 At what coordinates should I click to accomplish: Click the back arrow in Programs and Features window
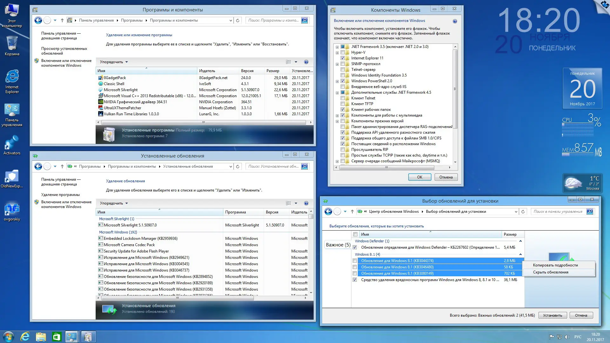tap(38, 20)
